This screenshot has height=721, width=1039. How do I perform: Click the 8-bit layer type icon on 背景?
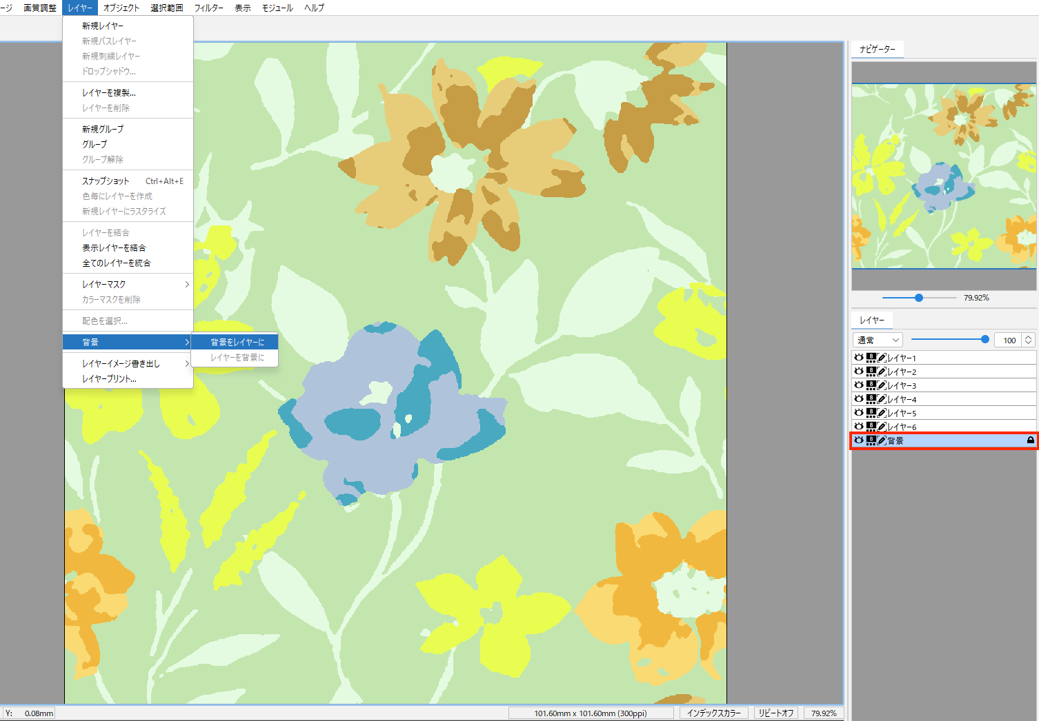(x=871, y=440)
